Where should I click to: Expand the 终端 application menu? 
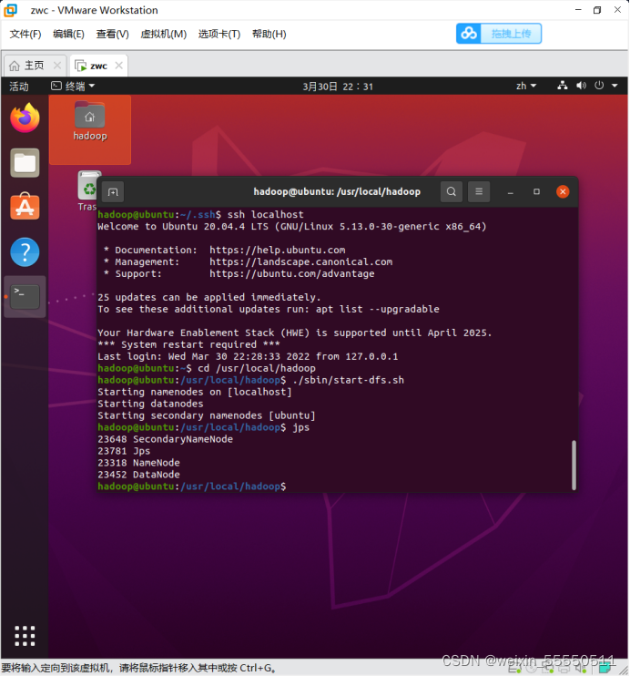click(x=73, y=87)
